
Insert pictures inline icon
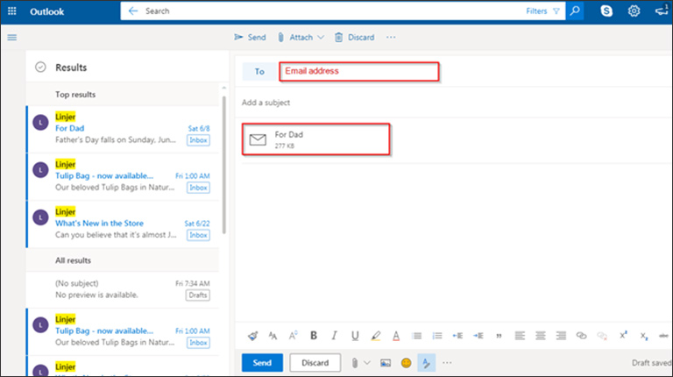point(386,363)
